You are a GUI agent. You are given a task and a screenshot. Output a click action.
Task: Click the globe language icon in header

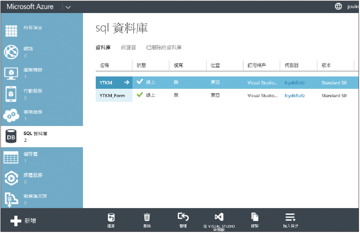[338, 7]
